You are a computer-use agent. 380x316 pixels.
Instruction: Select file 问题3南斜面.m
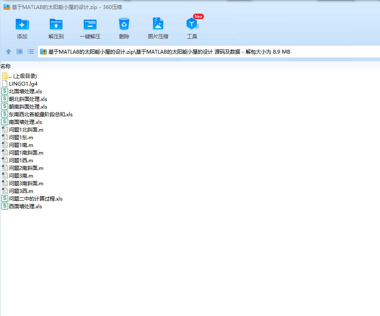[23, 184]
